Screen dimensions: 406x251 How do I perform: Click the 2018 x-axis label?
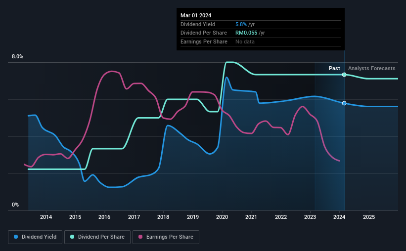pos(163,217)
